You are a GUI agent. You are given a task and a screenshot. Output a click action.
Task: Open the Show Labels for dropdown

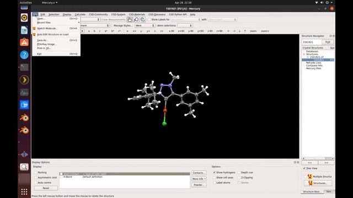pyautogui.click(x=185, y=20)
